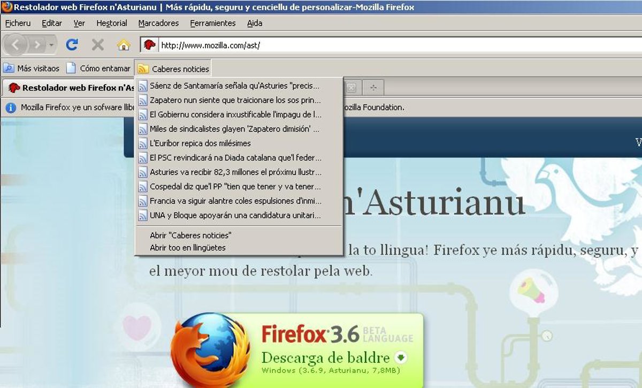Reload the page with the refresh icon

point(72,45)
